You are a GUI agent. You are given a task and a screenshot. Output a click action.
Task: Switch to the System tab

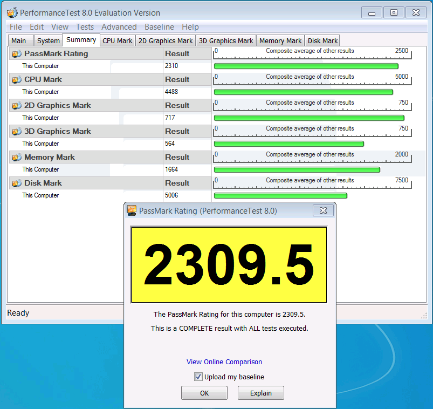coord(48,40)
